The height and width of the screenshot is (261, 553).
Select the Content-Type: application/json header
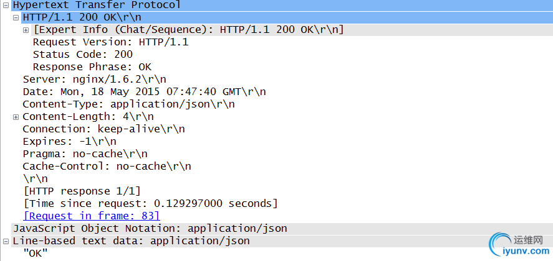(128, 104)
